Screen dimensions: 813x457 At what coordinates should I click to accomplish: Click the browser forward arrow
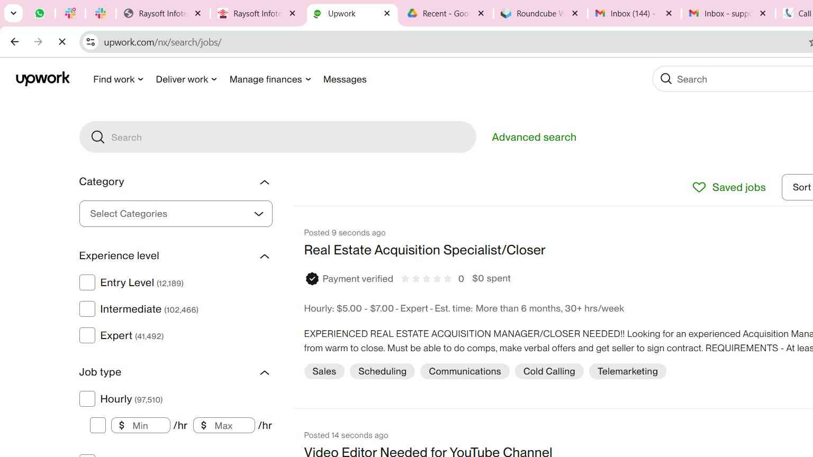point(38,42)
